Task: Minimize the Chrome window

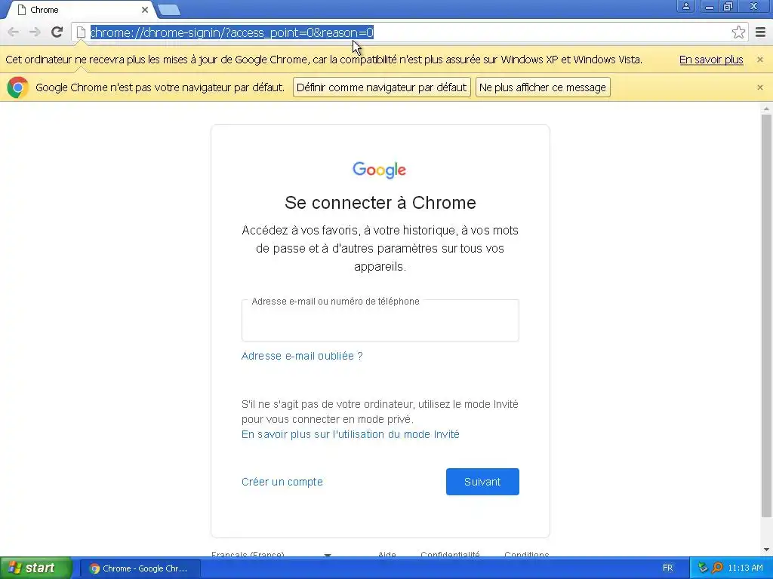Action: [709, 6]
